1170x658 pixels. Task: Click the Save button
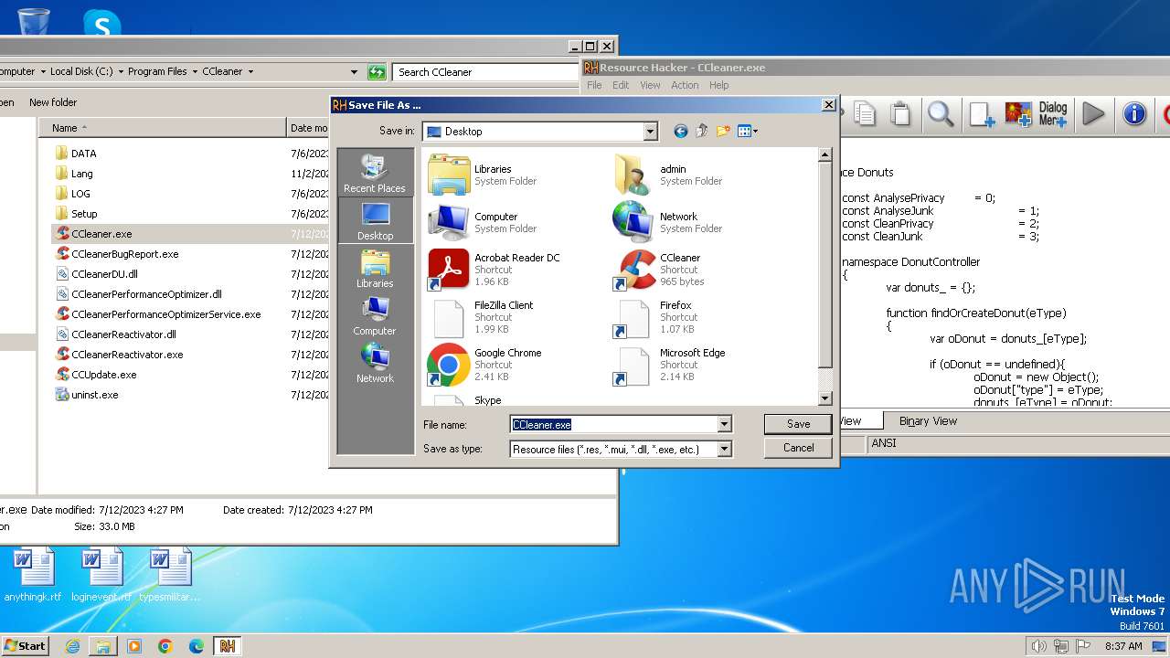(798, 424)
